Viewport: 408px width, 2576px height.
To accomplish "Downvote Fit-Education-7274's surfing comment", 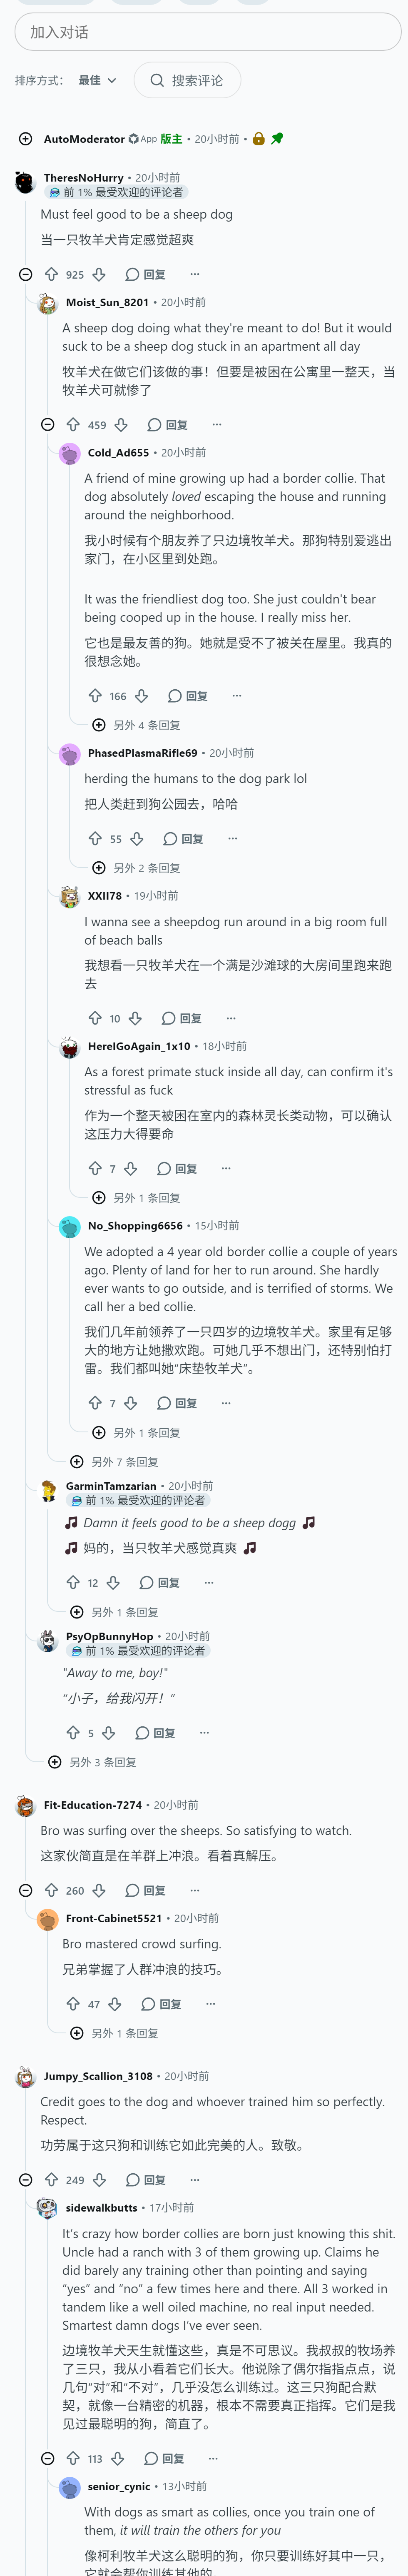I will [x=99, y=1890].
